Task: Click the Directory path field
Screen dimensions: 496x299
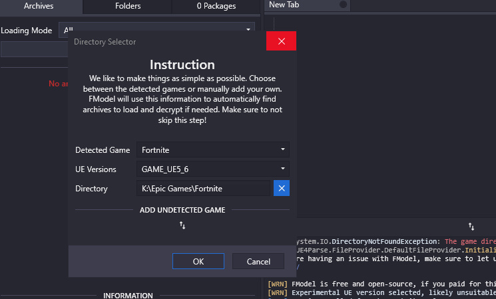Action: pos(204,188)
